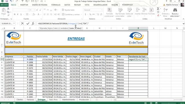Open font color swatch button
Image resolution: width=185 pixels, height=104 pixels.
38,14
